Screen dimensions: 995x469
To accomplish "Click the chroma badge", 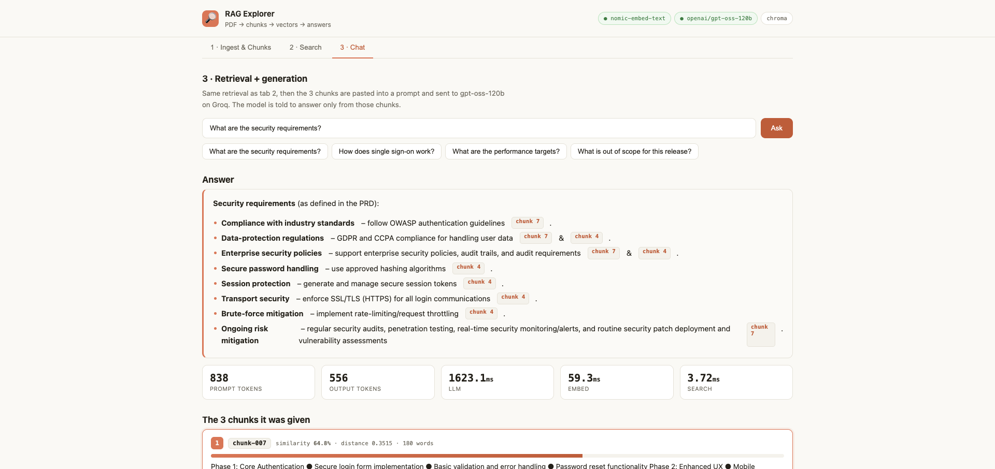I will click(776, 19).
